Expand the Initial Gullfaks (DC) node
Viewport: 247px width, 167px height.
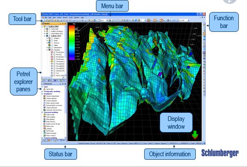45,34
